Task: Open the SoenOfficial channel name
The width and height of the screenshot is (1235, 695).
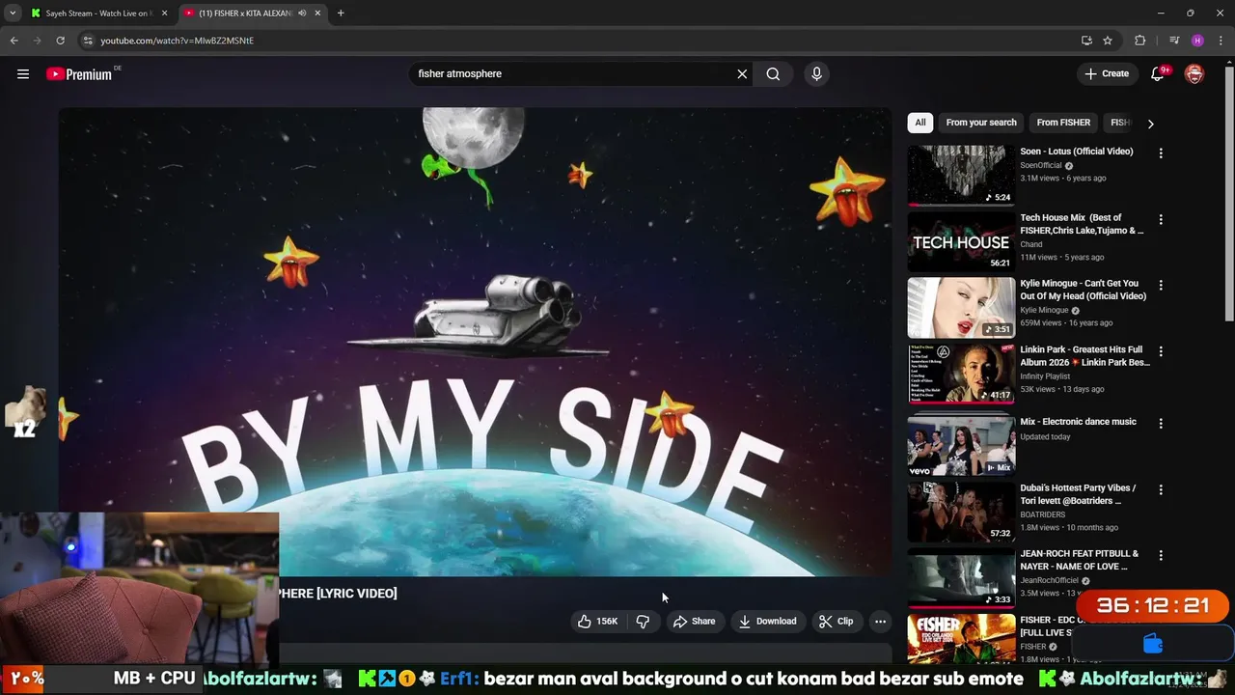Action: click(x=1040, y=165)
